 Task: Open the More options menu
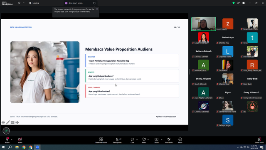180,140
